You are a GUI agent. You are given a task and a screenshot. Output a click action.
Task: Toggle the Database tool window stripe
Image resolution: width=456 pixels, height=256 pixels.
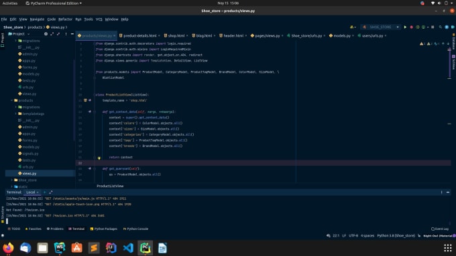tap(453, 41)
